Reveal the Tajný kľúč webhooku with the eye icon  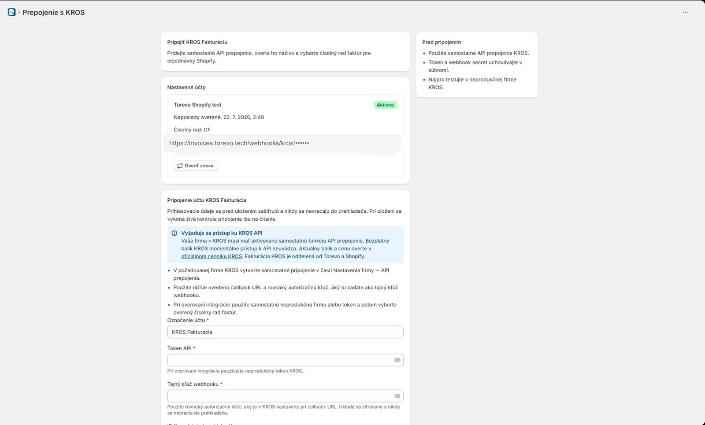tap(397, 396)
